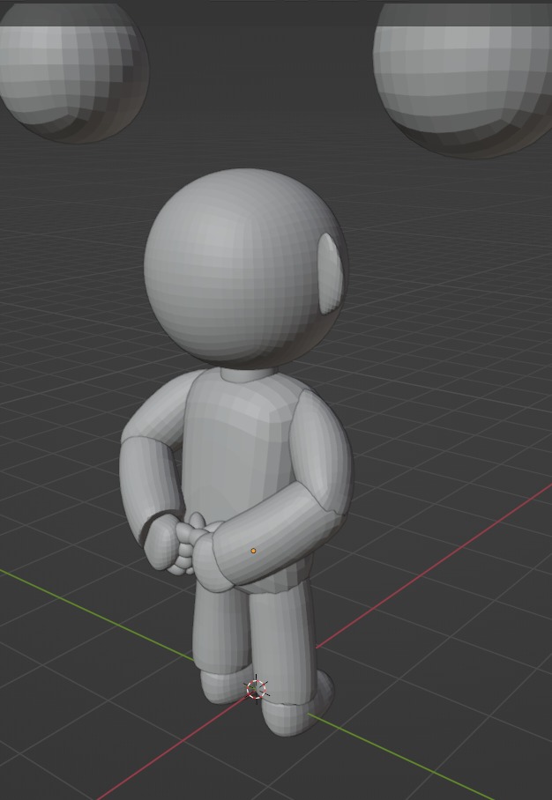The width and height of the screenshot is (552, 800).
Task: Select the character's neck cylinder
Action: click(x=249, y=374)
